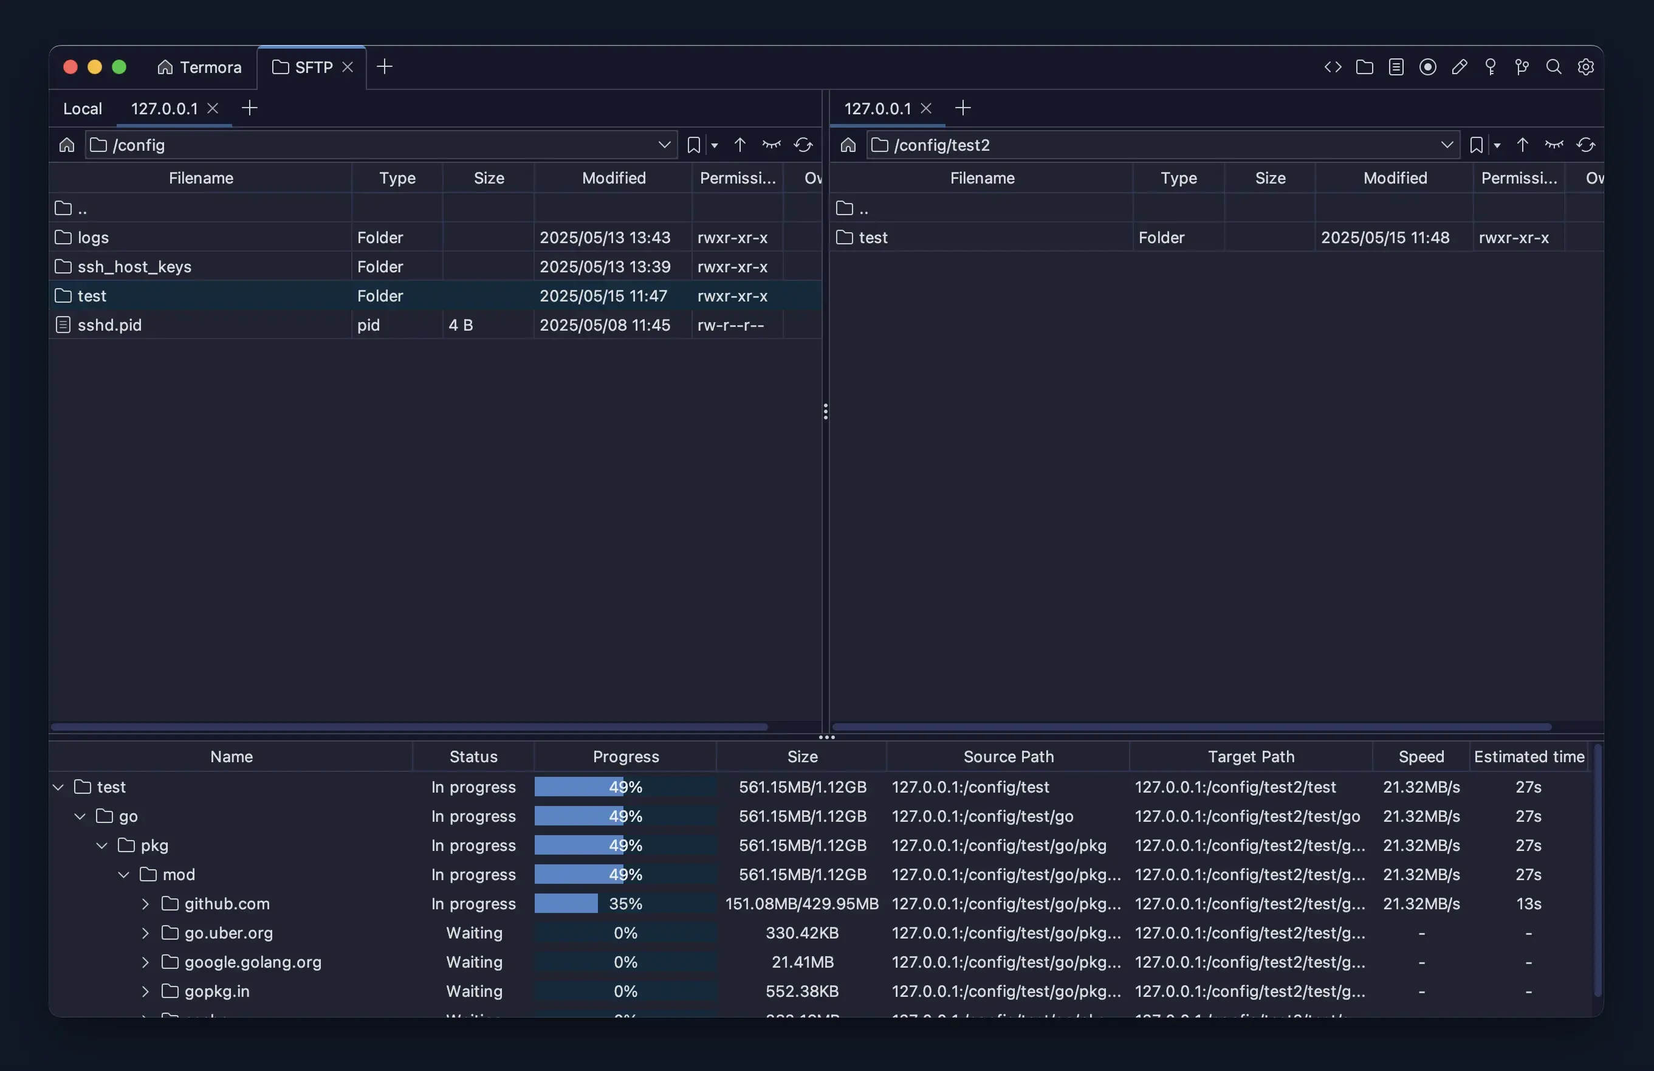Click the search magnifier icon in top toolbar
This screenshot has height=1071, width=1654.
(1553, 67)
